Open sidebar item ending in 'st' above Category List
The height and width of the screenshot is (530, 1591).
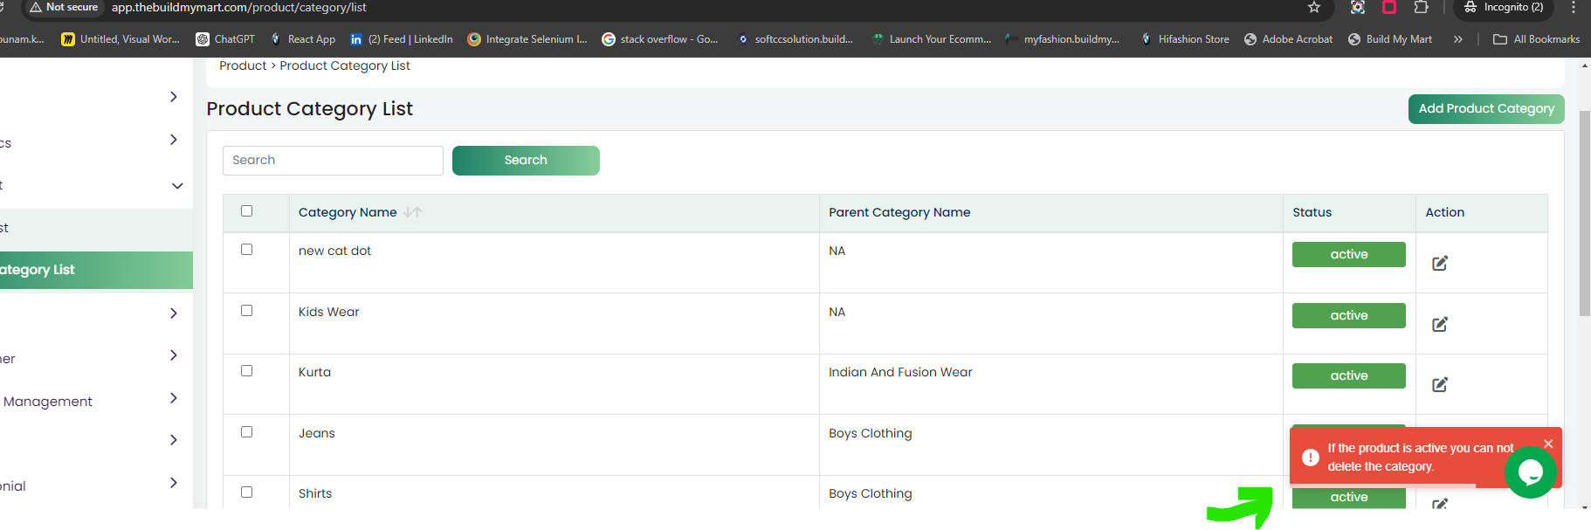point(96,228)
